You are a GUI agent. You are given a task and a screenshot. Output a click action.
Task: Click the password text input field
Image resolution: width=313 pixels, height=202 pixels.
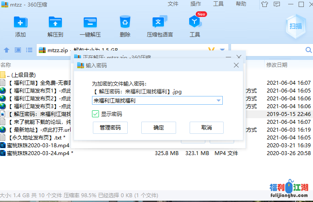153,101
